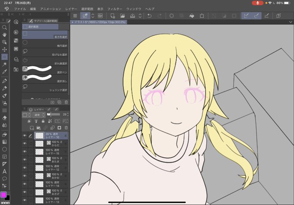Viewport: 294px width, 205px height.
Task: Toggle visibility of レイヤー 12
Action: 25,168
